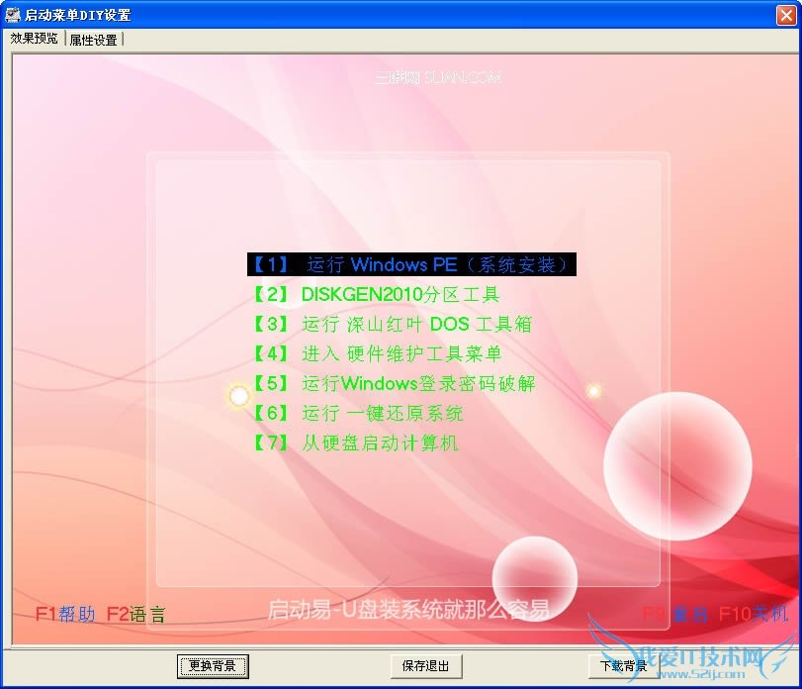Select menu item 运行Windows登录密码破解

(x=395, y=383)
